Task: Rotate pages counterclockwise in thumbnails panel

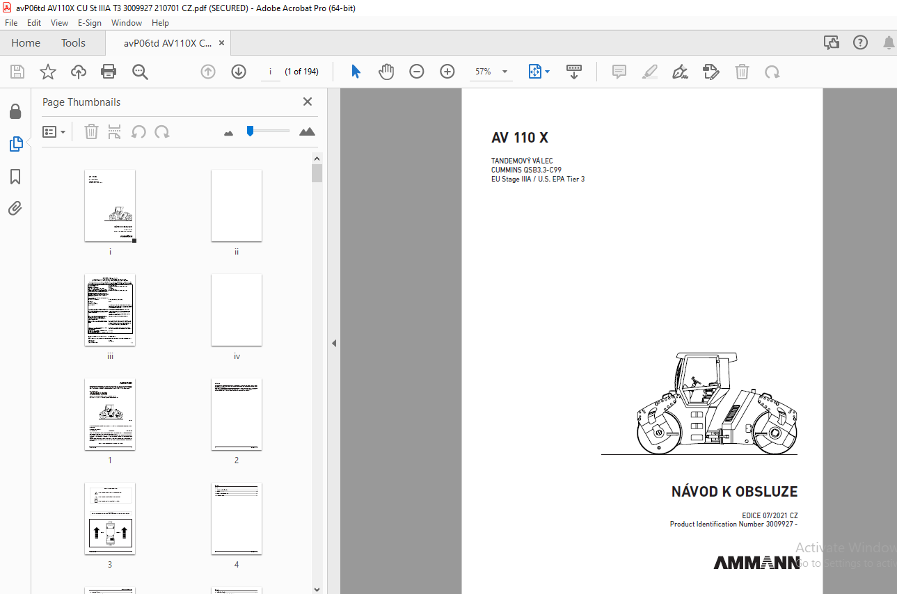Action: pos(138,131)
